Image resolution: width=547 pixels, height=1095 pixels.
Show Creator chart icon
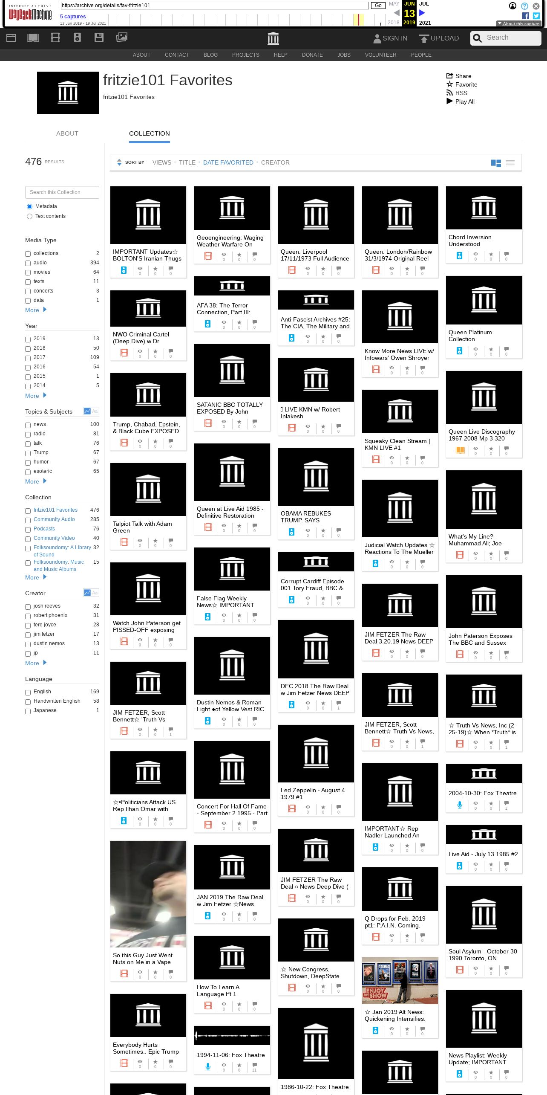[87, 593]
